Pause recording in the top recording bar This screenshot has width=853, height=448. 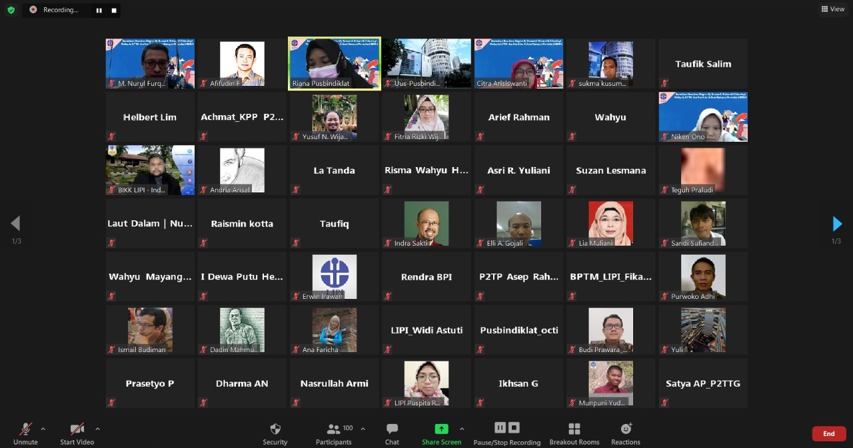pyautogui.click(x=99, y=10)
